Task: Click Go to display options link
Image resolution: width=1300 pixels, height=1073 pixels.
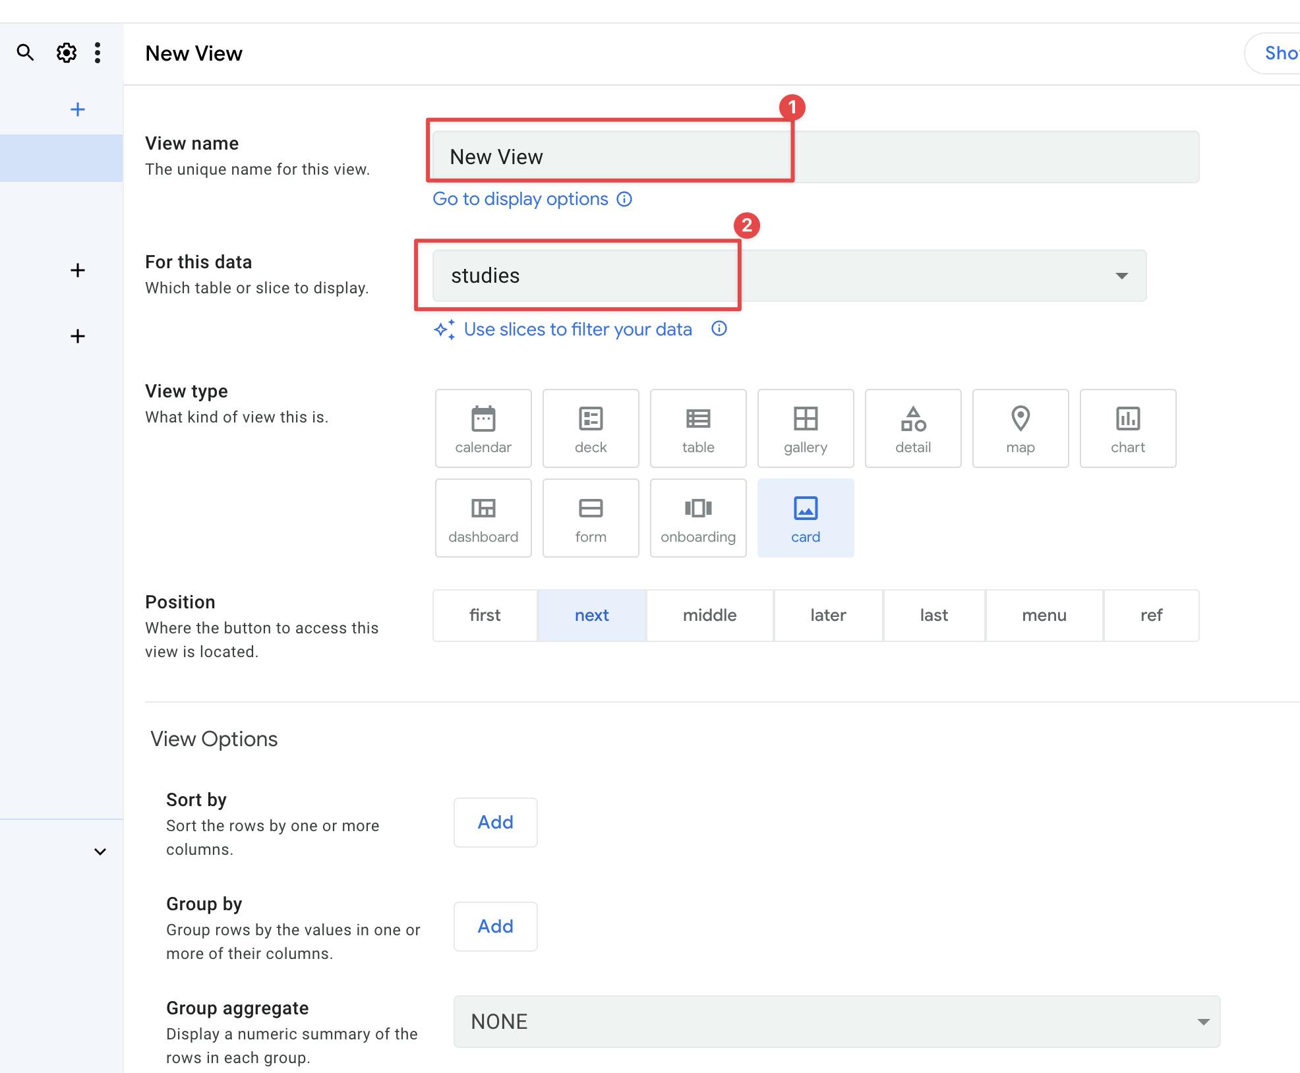Action: coord(520,199)
